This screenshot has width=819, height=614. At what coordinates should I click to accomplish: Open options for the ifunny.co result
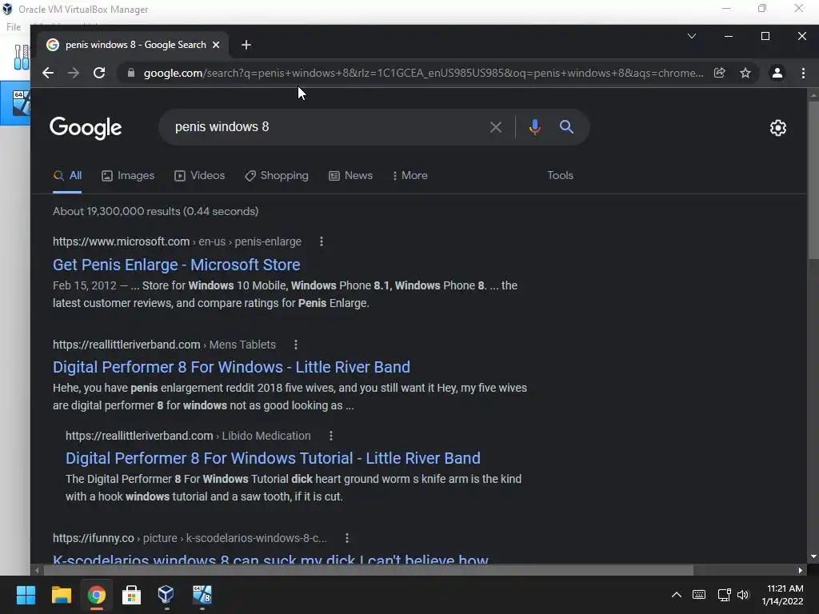pyautogui.click(x=347, y=538)
